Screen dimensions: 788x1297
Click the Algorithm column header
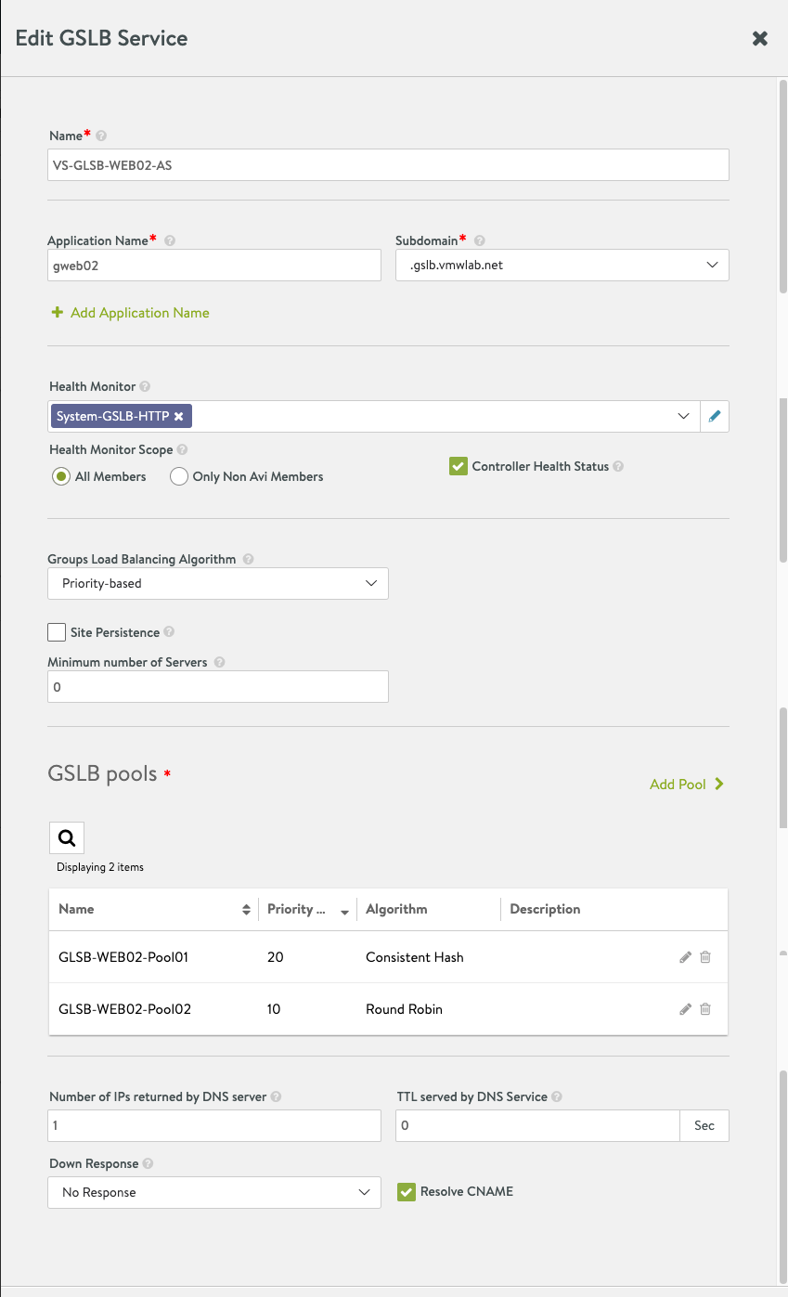tap(396, 909)
